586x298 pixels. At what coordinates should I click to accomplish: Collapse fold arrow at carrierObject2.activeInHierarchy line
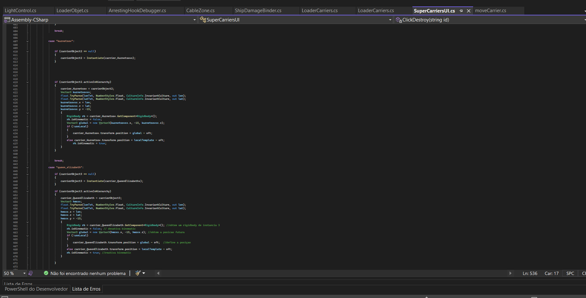pos(27,82)
